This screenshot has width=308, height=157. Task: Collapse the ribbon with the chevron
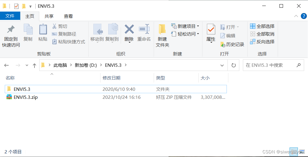[296, 16]
